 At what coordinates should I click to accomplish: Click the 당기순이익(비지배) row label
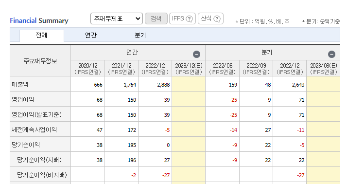pos(42,175)
